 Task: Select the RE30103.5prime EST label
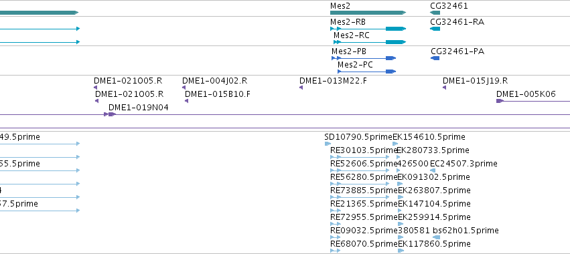click(x=364, y=150)
